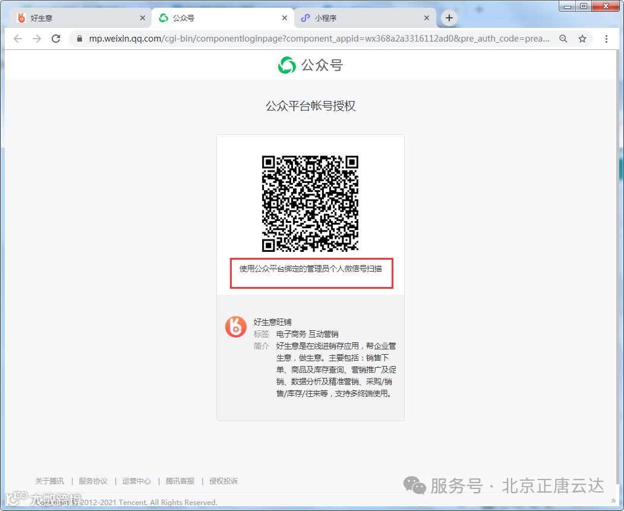Open the zoom magnifier in address bar
This screenshot has height=511, width=624.
(x=563, y=39)
